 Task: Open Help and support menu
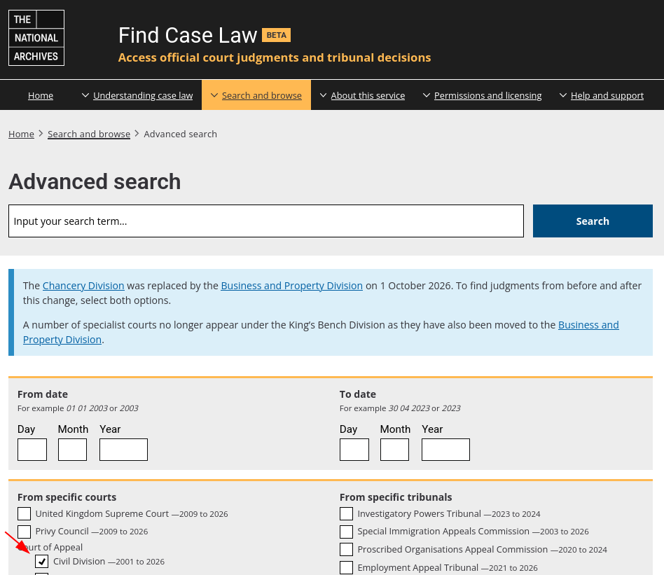coord(607,96)
